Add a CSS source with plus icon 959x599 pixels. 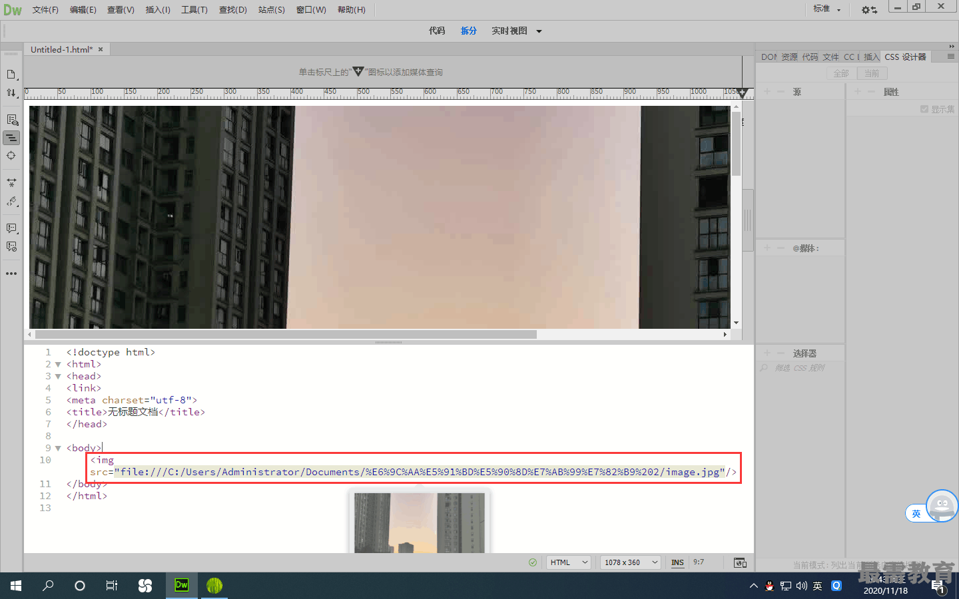[767, 92]
